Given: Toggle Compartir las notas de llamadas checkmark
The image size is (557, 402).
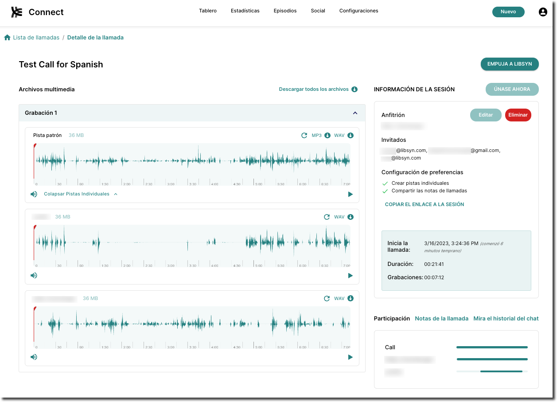Looking at the screenshot, I should pyautogui.click(x=385, y=191).
